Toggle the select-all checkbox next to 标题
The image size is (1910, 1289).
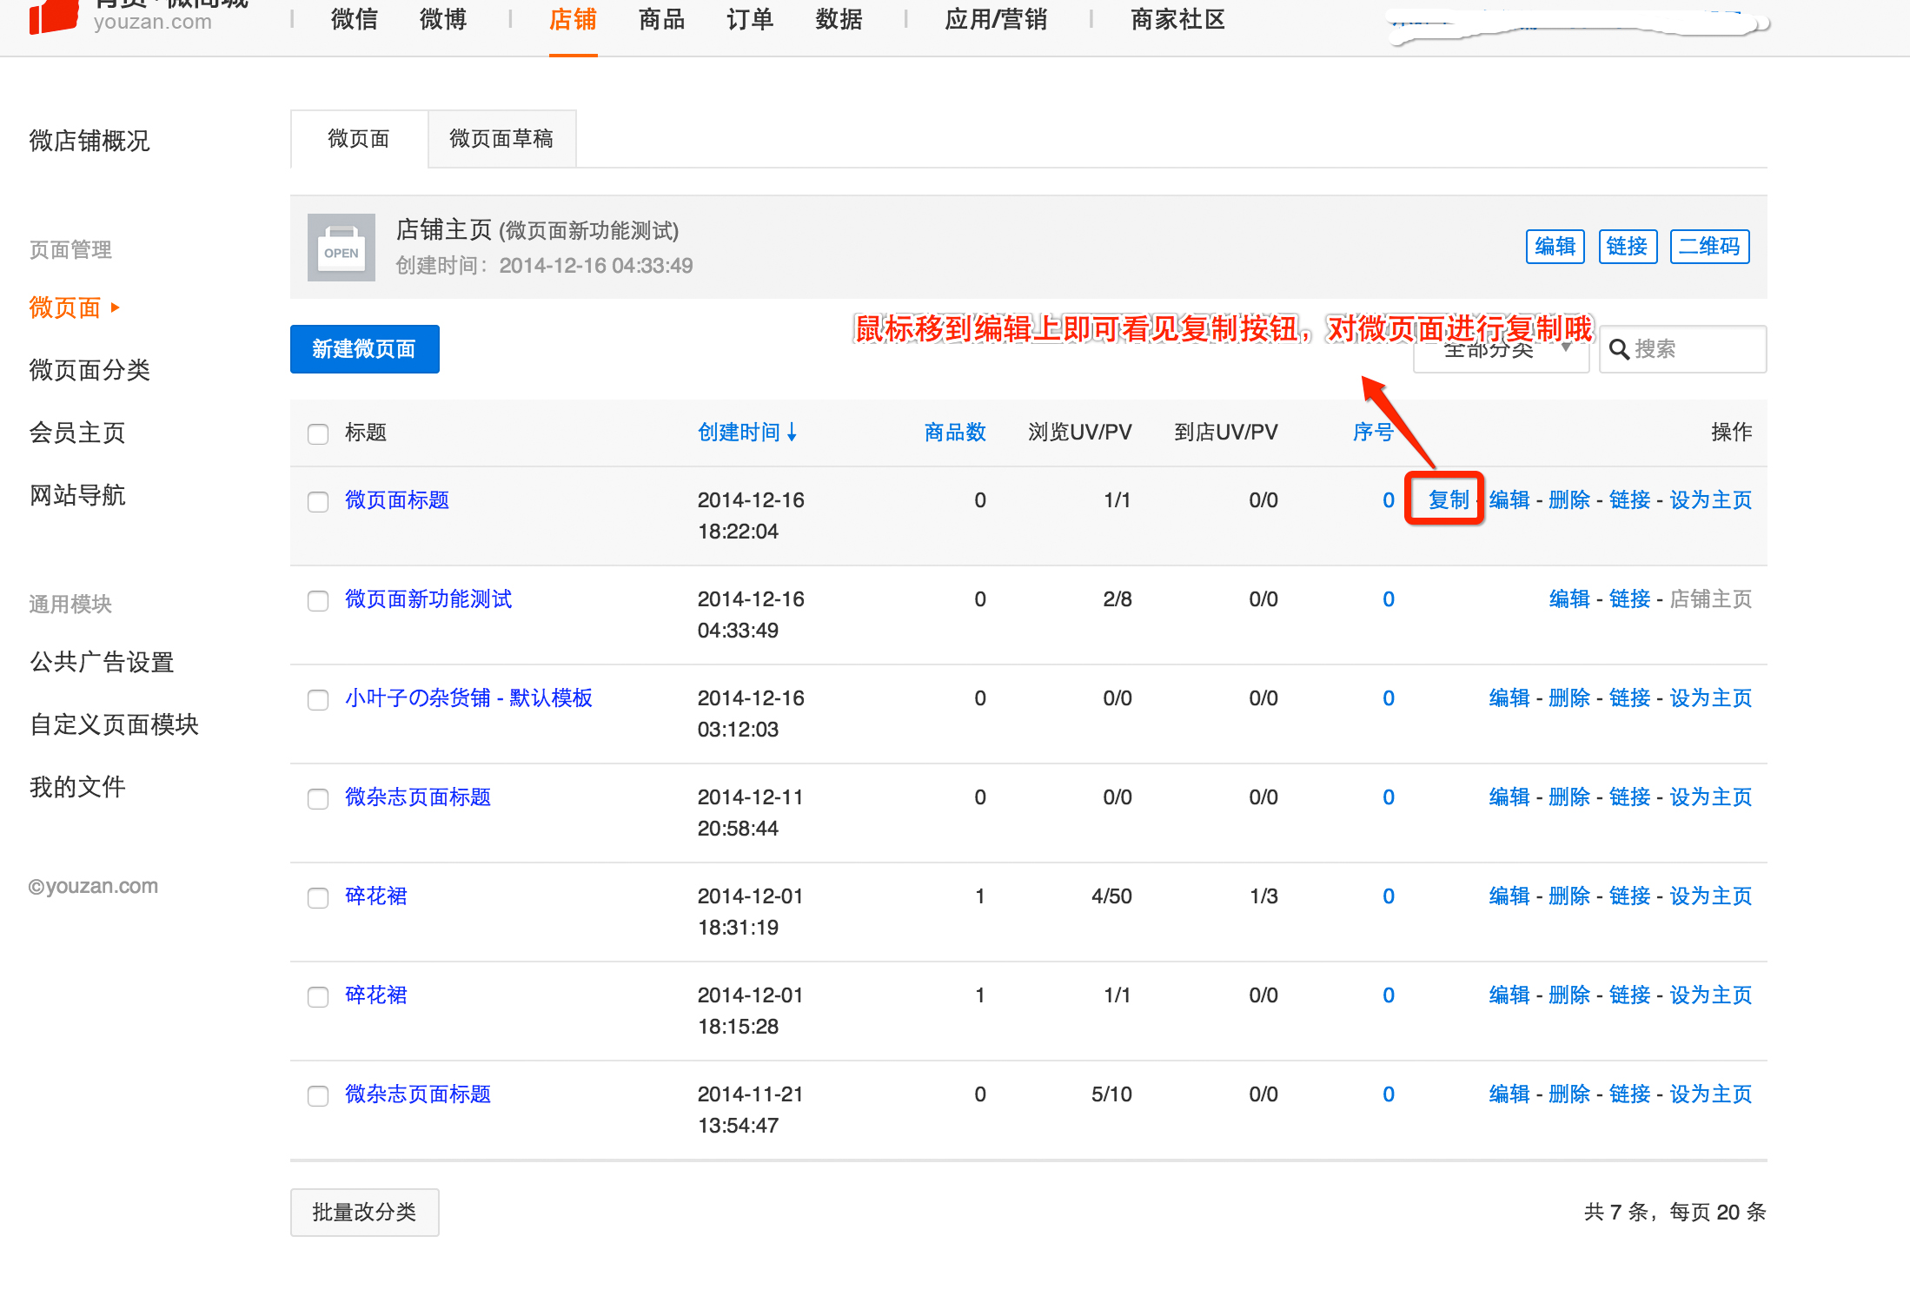(318, 433)
